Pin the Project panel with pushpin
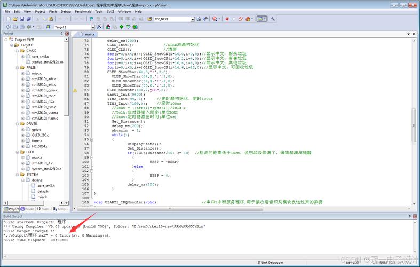The image size is (420, 267). point(60,33)
